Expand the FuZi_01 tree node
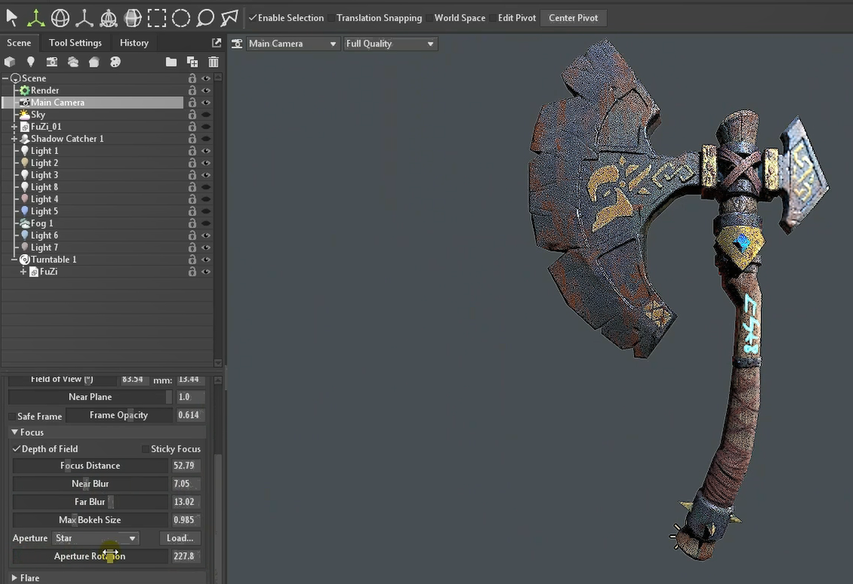Image resolution: width=853 pixels, height=584 pixels. point(14,127)
